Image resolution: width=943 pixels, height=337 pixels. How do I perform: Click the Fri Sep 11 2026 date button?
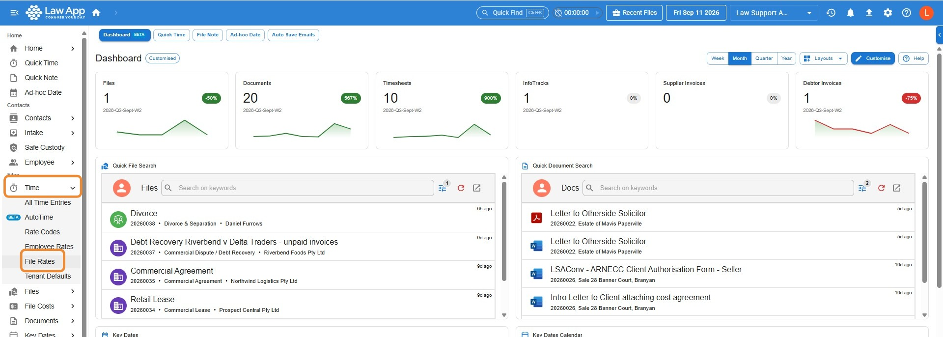(x=696, y=13)
